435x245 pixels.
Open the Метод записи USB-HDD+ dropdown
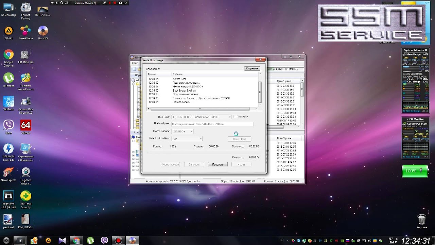click(x=182, y=131)
